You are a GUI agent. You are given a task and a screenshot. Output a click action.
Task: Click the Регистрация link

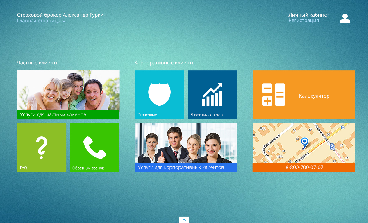pyautogui.click(x=303, y=21)
